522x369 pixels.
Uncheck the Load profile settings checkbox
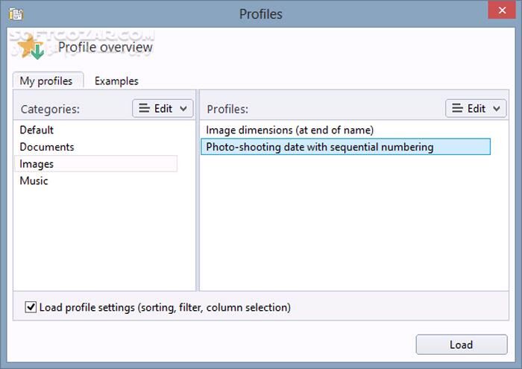[31, 307]
